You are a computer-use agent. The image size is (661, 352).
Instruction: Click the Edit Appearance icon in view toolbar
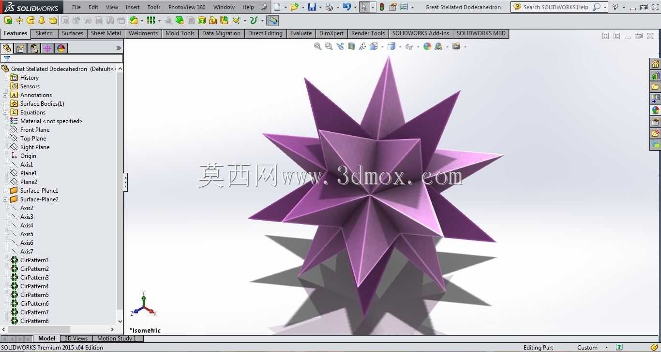427,46
